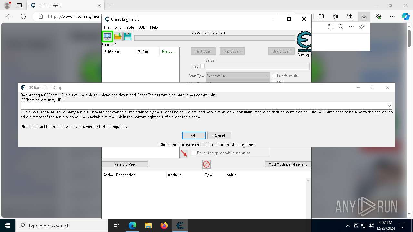413x232 pixels.
Task: Enable Pause the game while scanning
Action: coord(194,153)
